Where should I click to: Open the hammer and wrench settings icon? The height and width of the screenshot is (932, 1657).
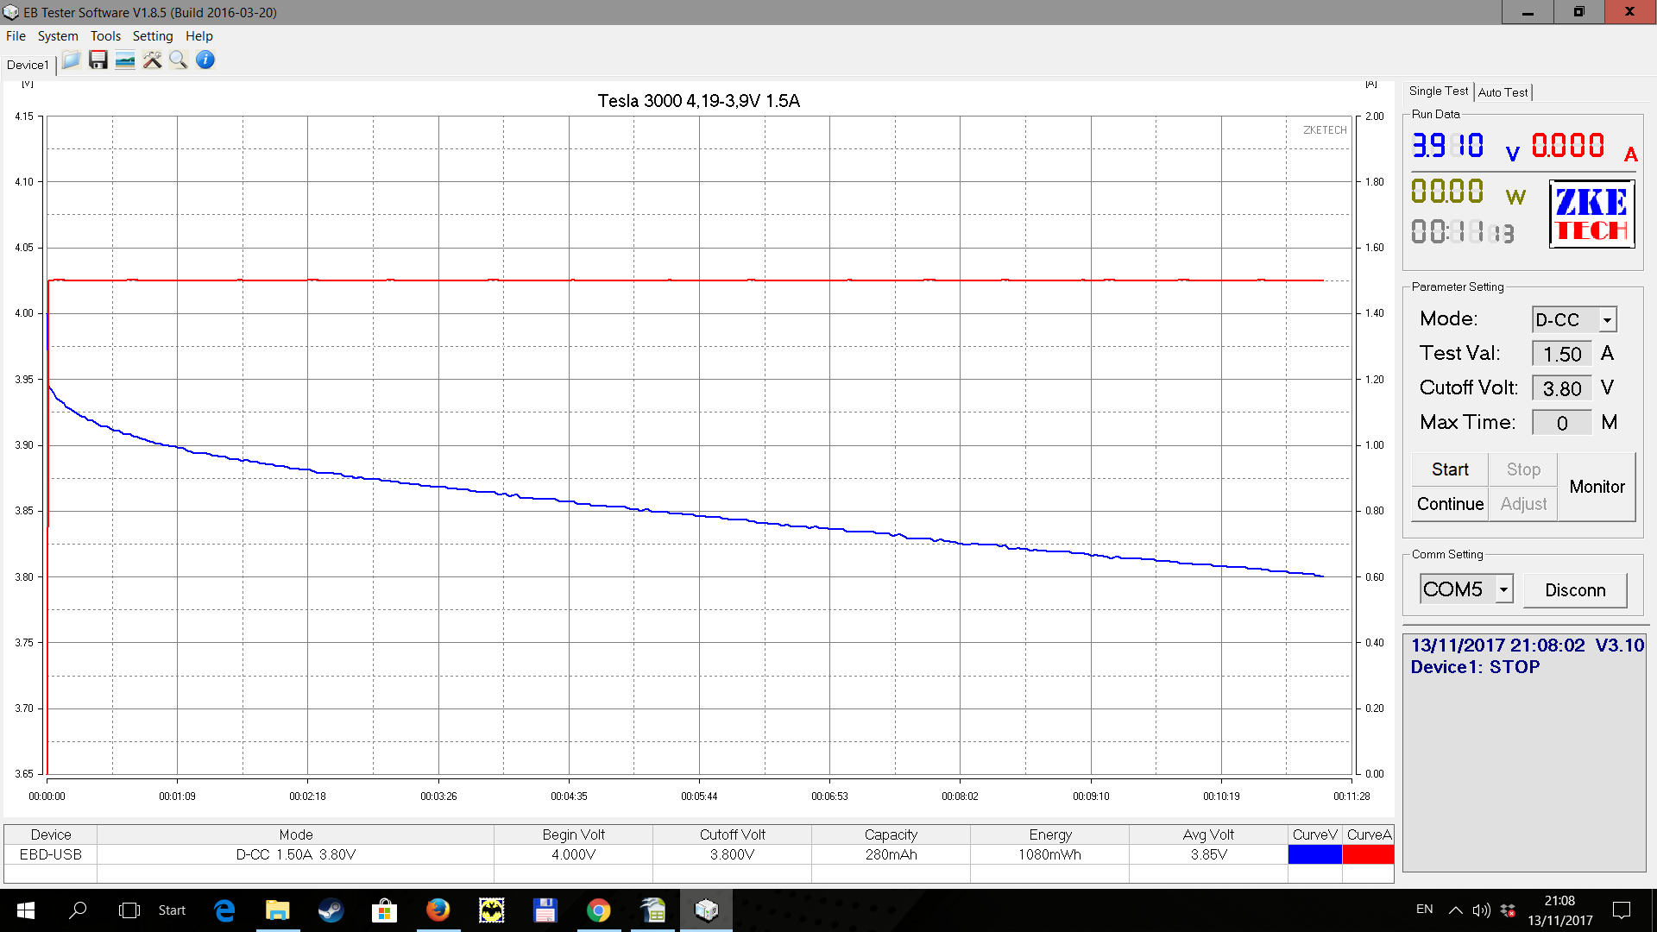pyautogui.click(x=152, y=60)
